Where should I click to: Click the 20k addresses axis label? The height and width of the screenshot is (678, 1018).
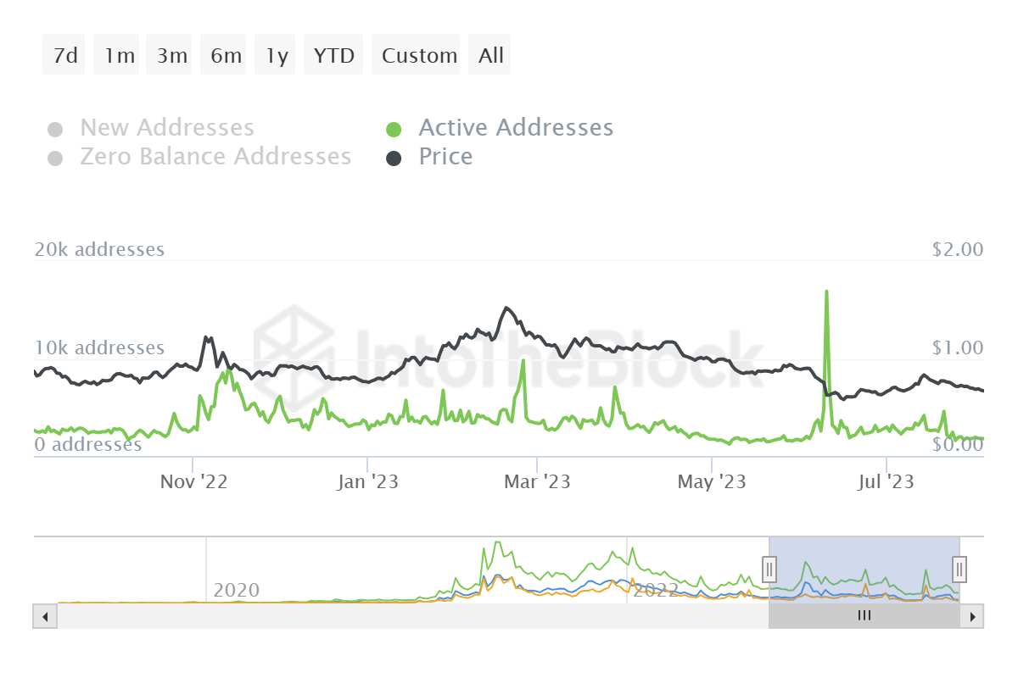pos(99,249)
